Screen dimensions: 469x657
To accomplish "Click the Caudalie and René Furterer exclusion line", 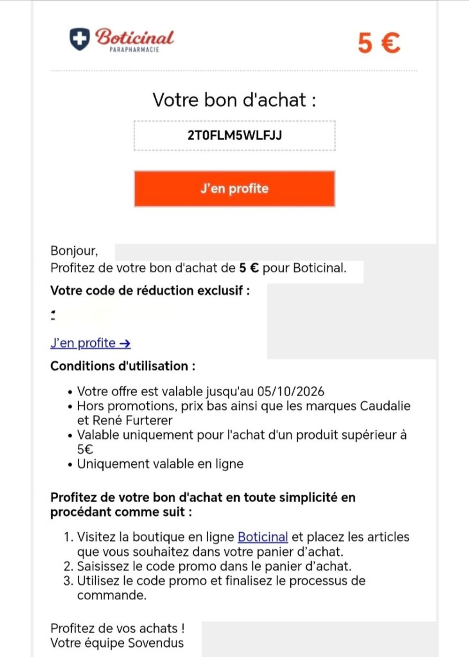I will [x=244, y=413].
